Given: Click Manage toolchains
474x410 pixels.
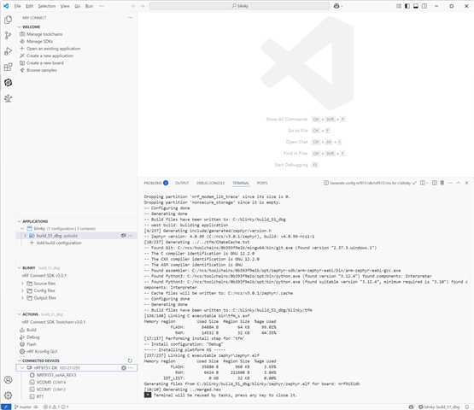Looking at the screenshot, I should (x=44, y=34).
